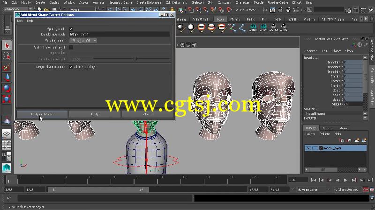
Task: Activate the Lasso select tool
Action: [x=7, y=56]
